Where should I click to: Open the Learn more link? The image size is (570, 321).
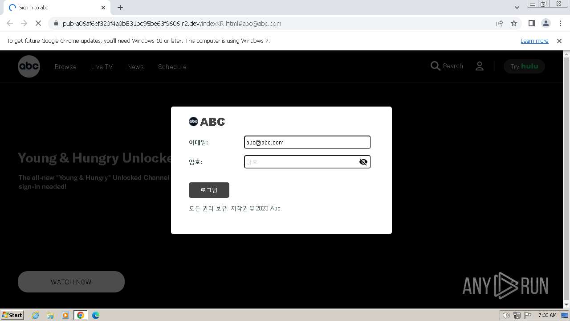point(534,41)
